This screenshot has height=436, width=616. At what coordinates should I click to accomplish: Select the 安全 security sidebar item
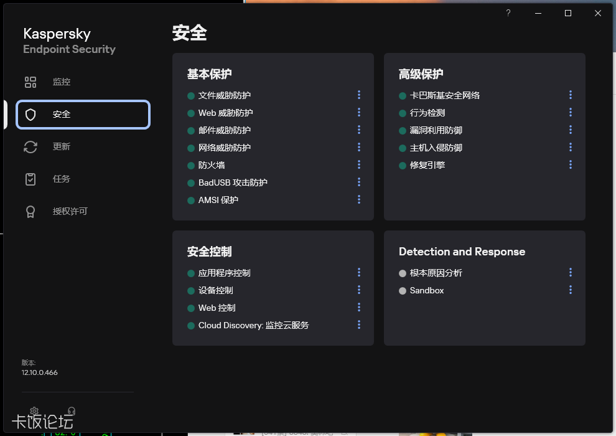click(x=83, y=115)
